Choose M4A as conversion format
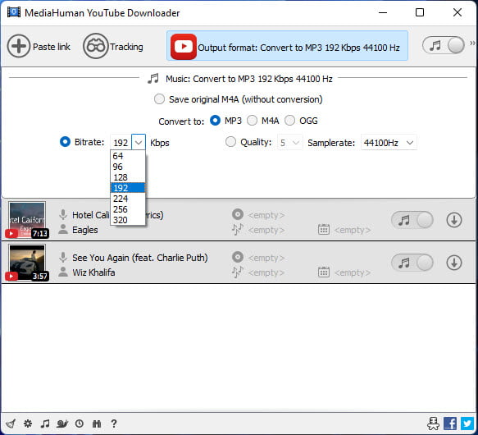The height and width of the screenshot is (435, 478). coord(252,121)
